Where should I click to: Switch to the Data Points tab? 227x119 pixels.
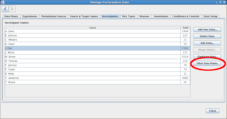click(11, 17)
